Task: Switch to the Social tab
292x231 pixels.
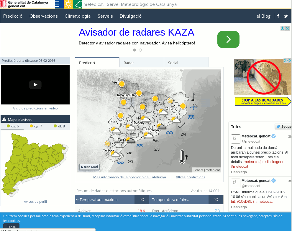Action: tap(186, 63)
